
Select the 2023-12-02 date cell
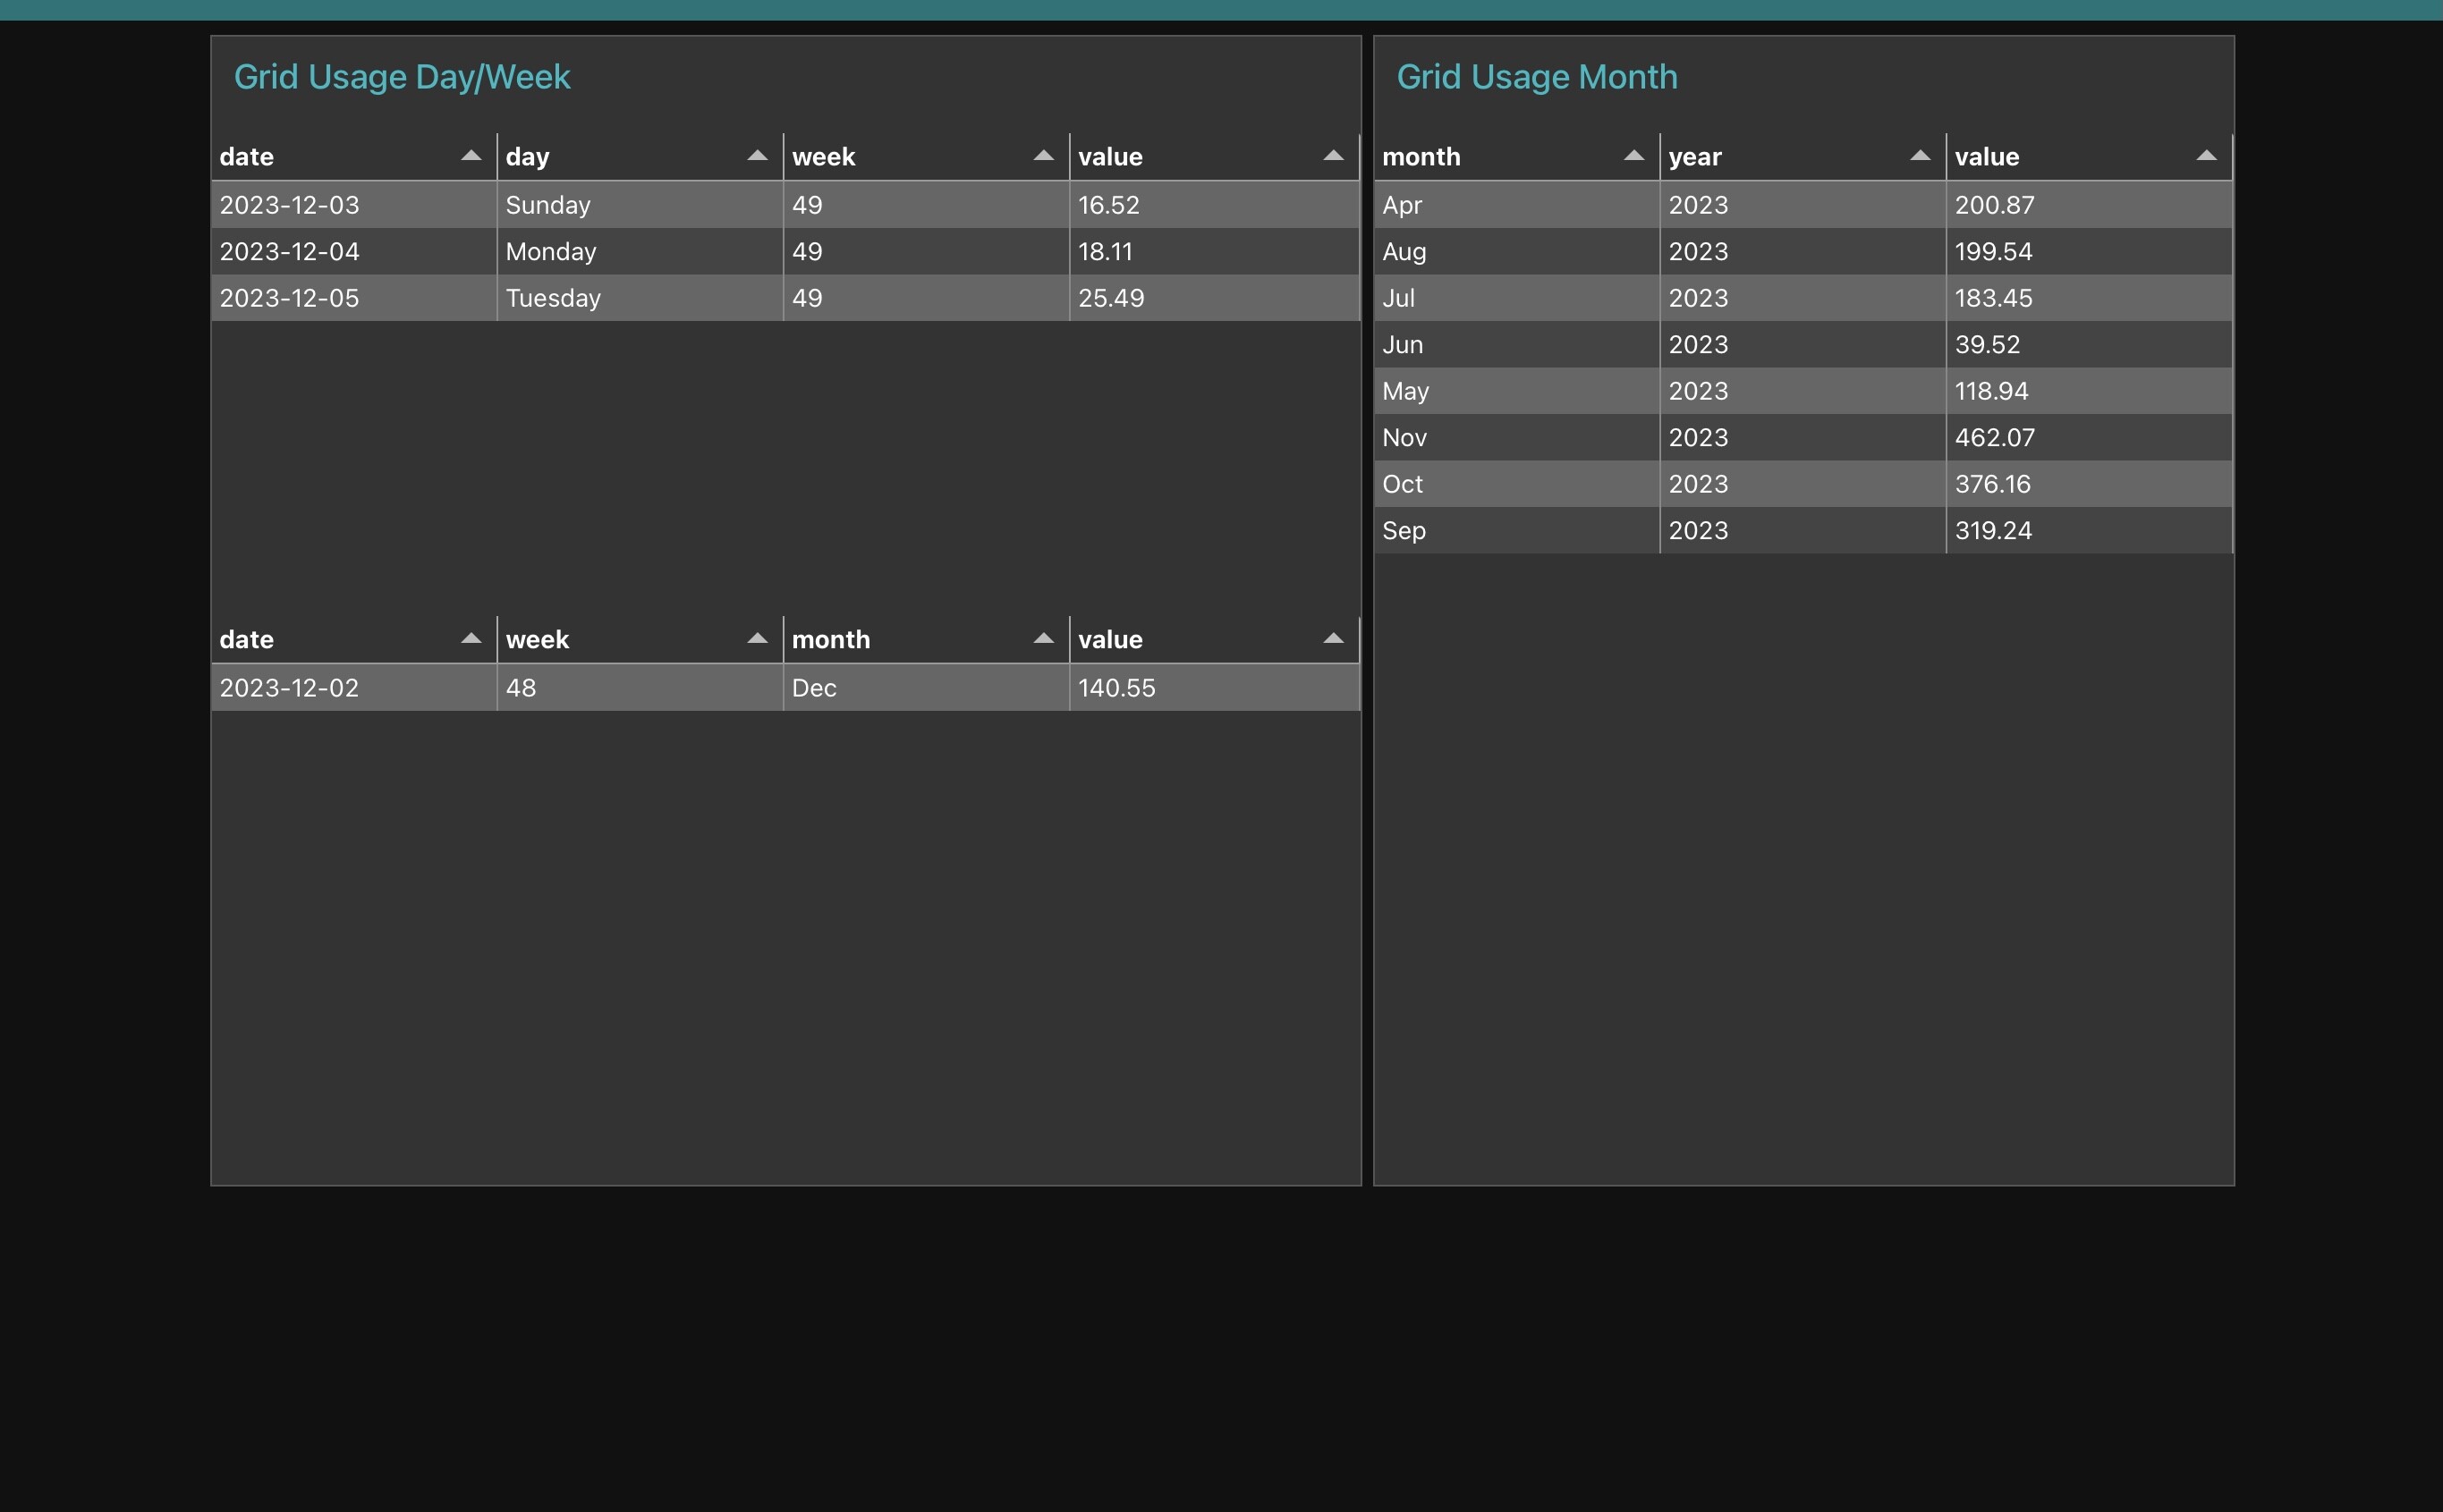pos(354,688)
